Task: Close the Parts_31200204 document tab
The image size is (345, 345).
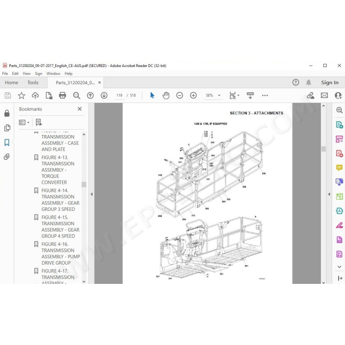Action: (100, 82)
